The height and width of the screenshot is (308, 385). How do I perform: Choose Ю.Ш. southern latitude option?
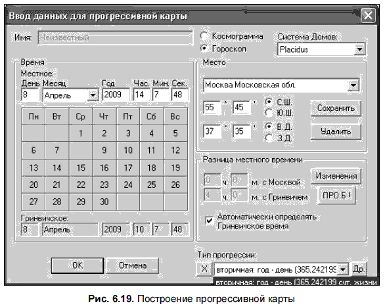[x=269, y=113]
